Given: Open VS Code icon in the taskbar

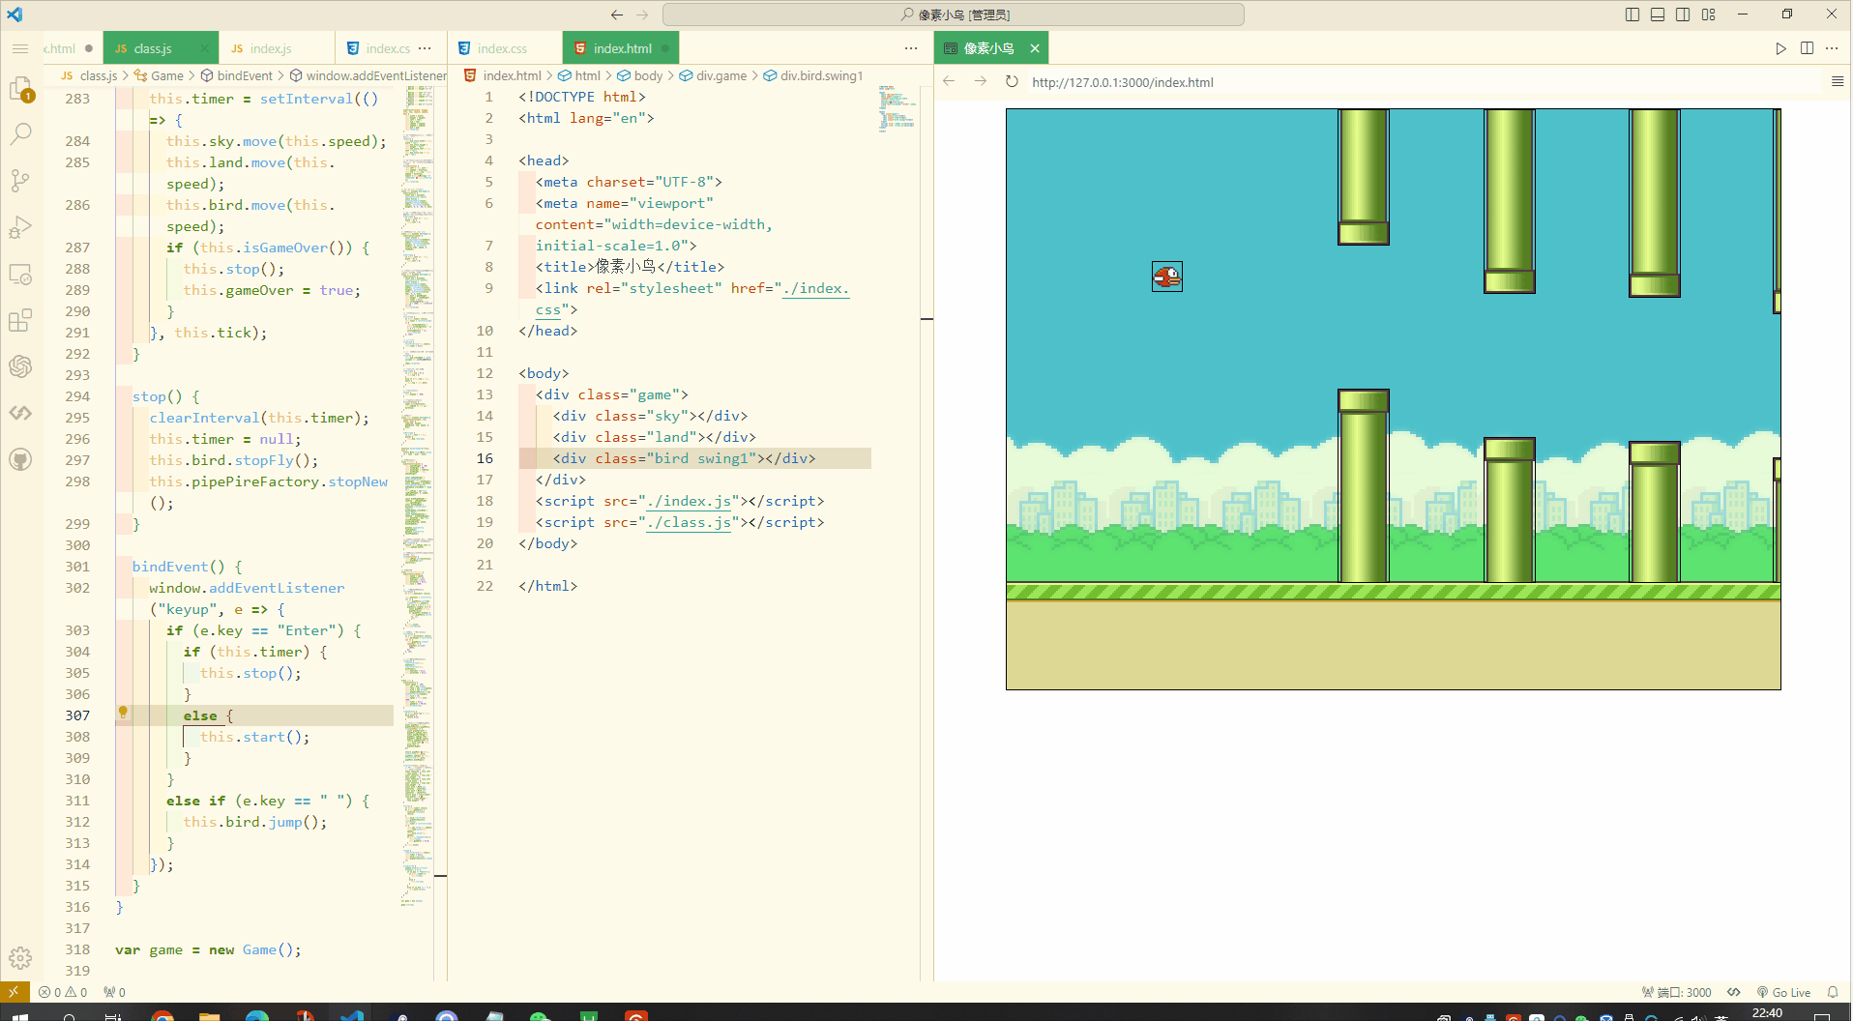Looking at the screenshot, I should pyautogui.click(x=352, y=1014).
